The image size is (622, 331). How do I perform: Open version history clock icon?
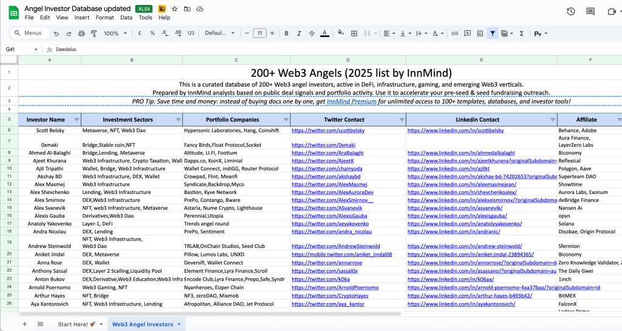[x=571, y=12]
